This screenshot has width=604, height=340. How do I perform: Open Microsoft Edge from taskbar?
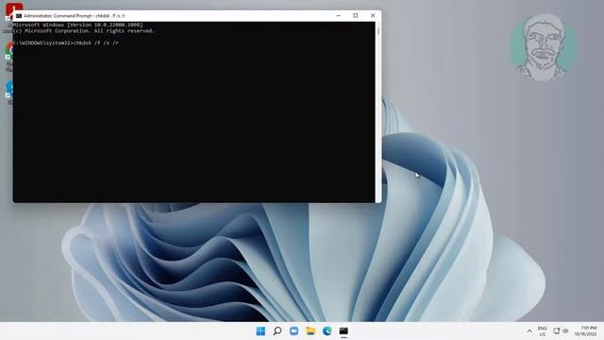[x=327, y=331]
